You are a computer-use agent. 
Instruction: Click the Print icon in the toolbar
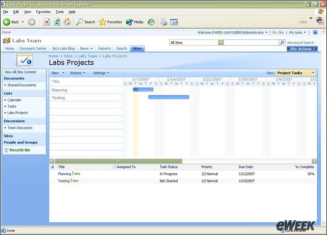coord(163,22)
